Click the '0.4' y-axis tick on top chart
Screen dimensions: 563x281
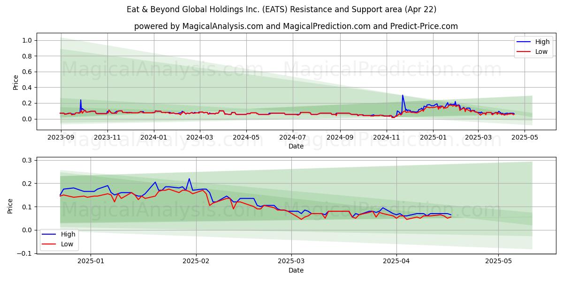click(x=27, y=88)
